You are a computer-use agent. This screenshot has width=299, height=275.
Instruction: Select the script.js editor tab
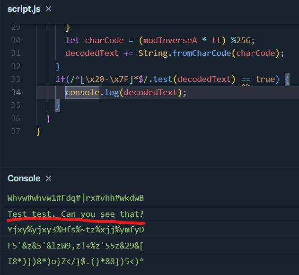click(24, 9)
